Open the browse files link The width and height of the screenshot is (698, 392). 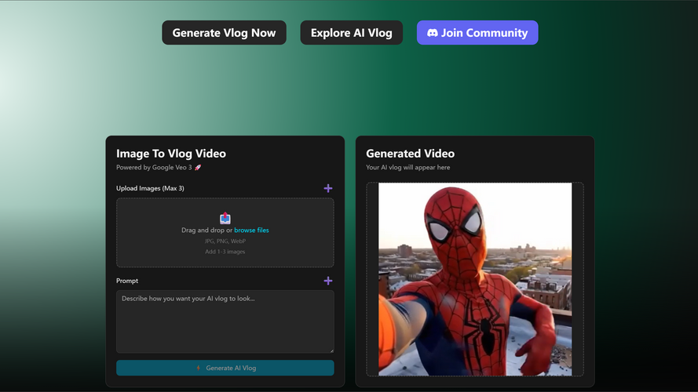[251, 230]
